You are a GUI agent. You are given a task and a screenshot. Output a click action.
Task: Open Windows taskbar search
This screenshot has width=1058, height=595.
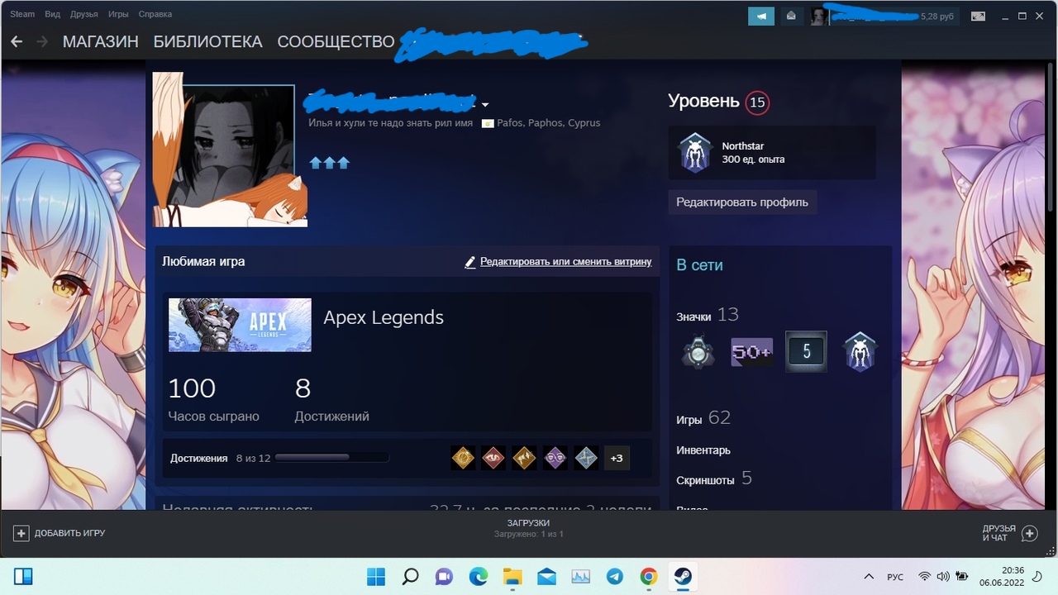(411, 576)
